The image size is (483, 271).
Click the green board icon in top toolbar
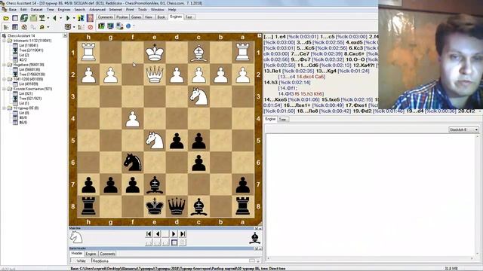point(33,18)
